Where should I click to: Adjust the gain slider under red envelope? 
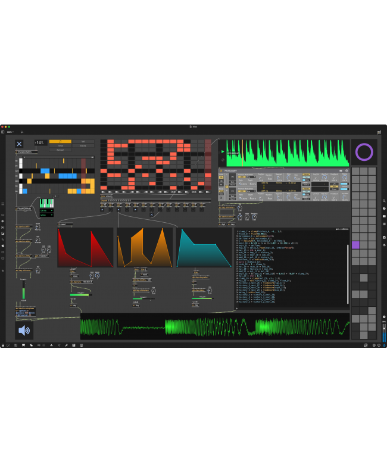click(81, 295)
